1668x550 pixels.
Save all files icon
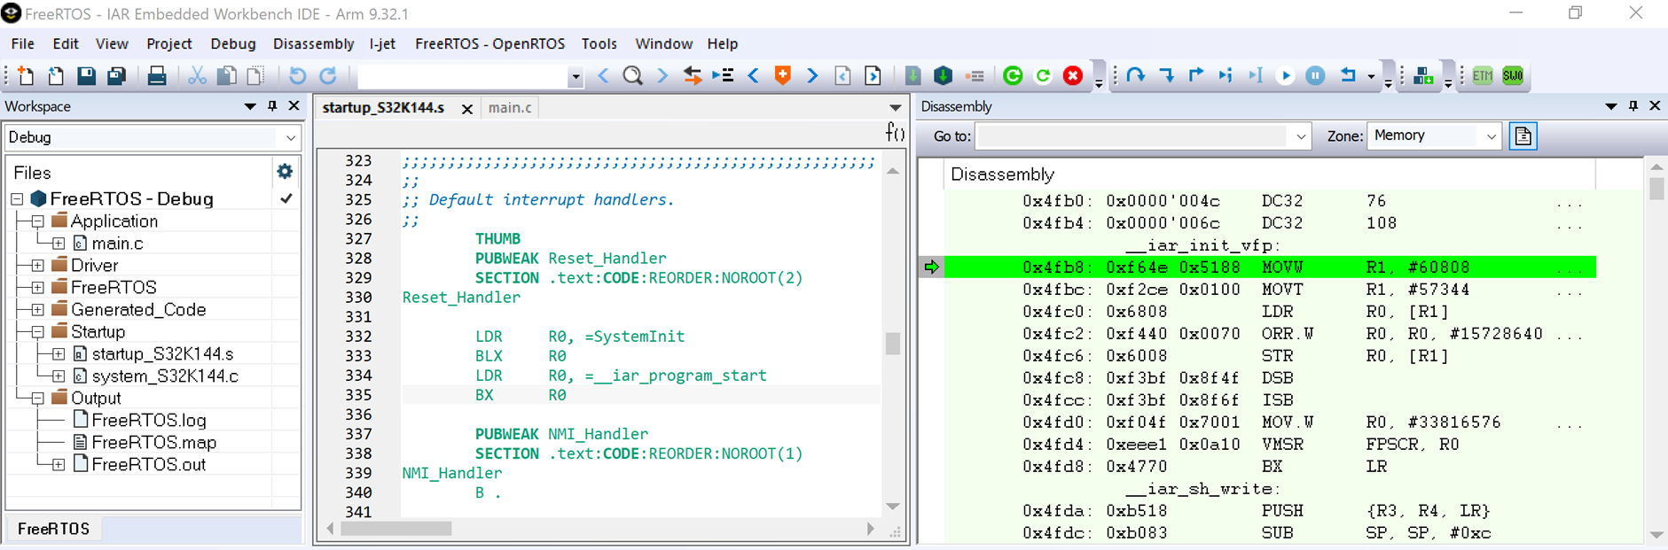[116, 76]
